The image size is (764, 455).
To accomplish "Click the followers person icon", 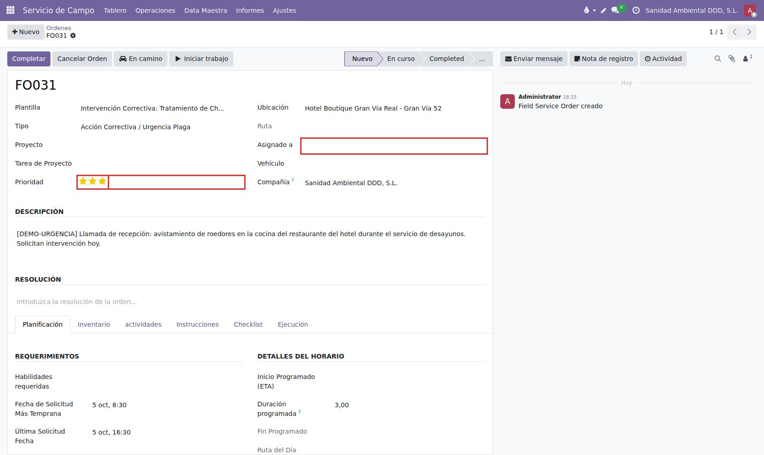I will point(747,58).
